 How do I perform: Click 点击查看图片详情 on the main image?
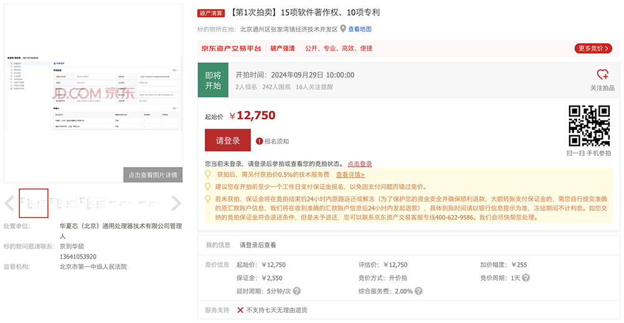point(153,175)
